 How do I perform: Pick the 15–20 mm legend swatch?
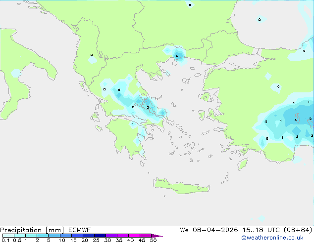point(77,236)
